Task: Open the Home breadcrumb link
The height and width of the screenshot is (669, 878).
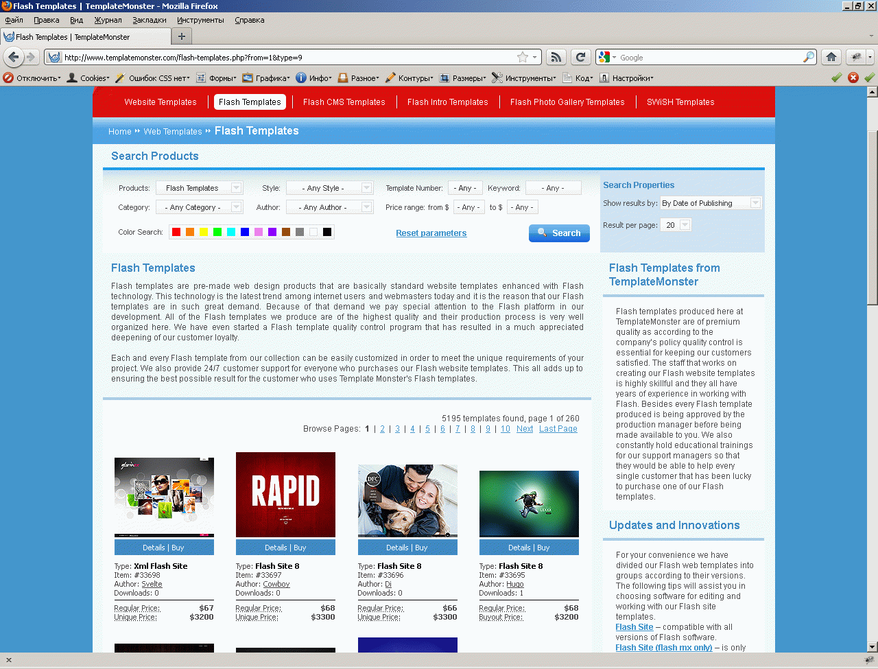Action: (x=120, y=132)
